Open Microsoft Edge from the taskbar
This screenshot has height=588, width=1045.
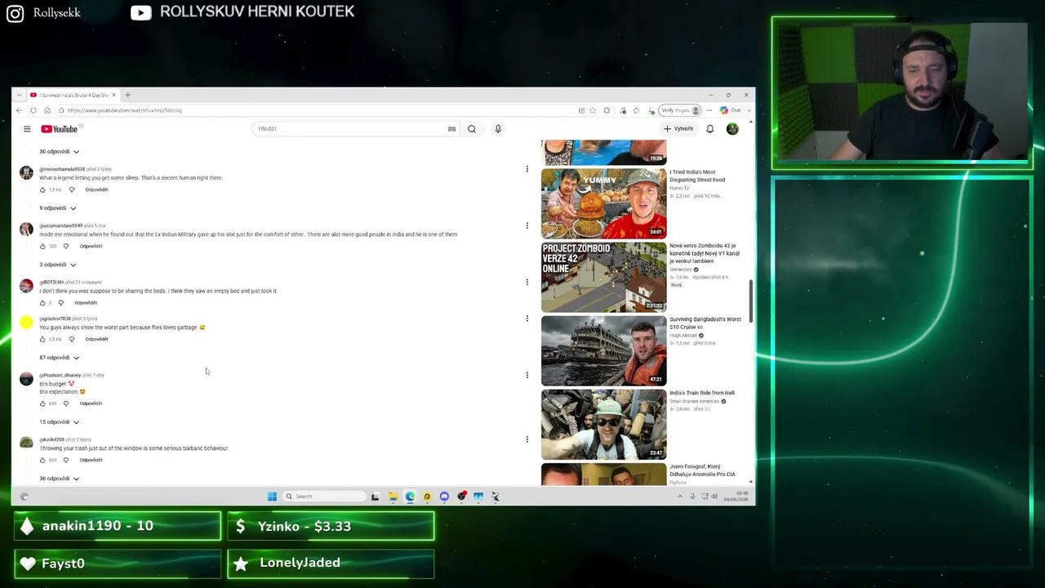click(410, 497)
